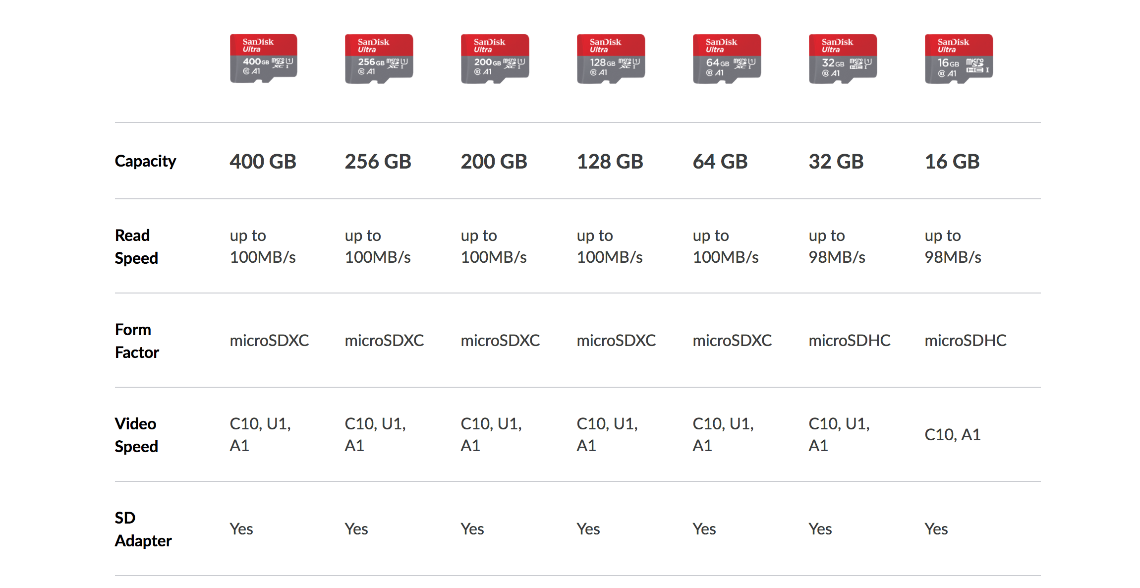Click the Read Speed row header
This screenshot has height=588, width=1140.
[x=135, y=246]
